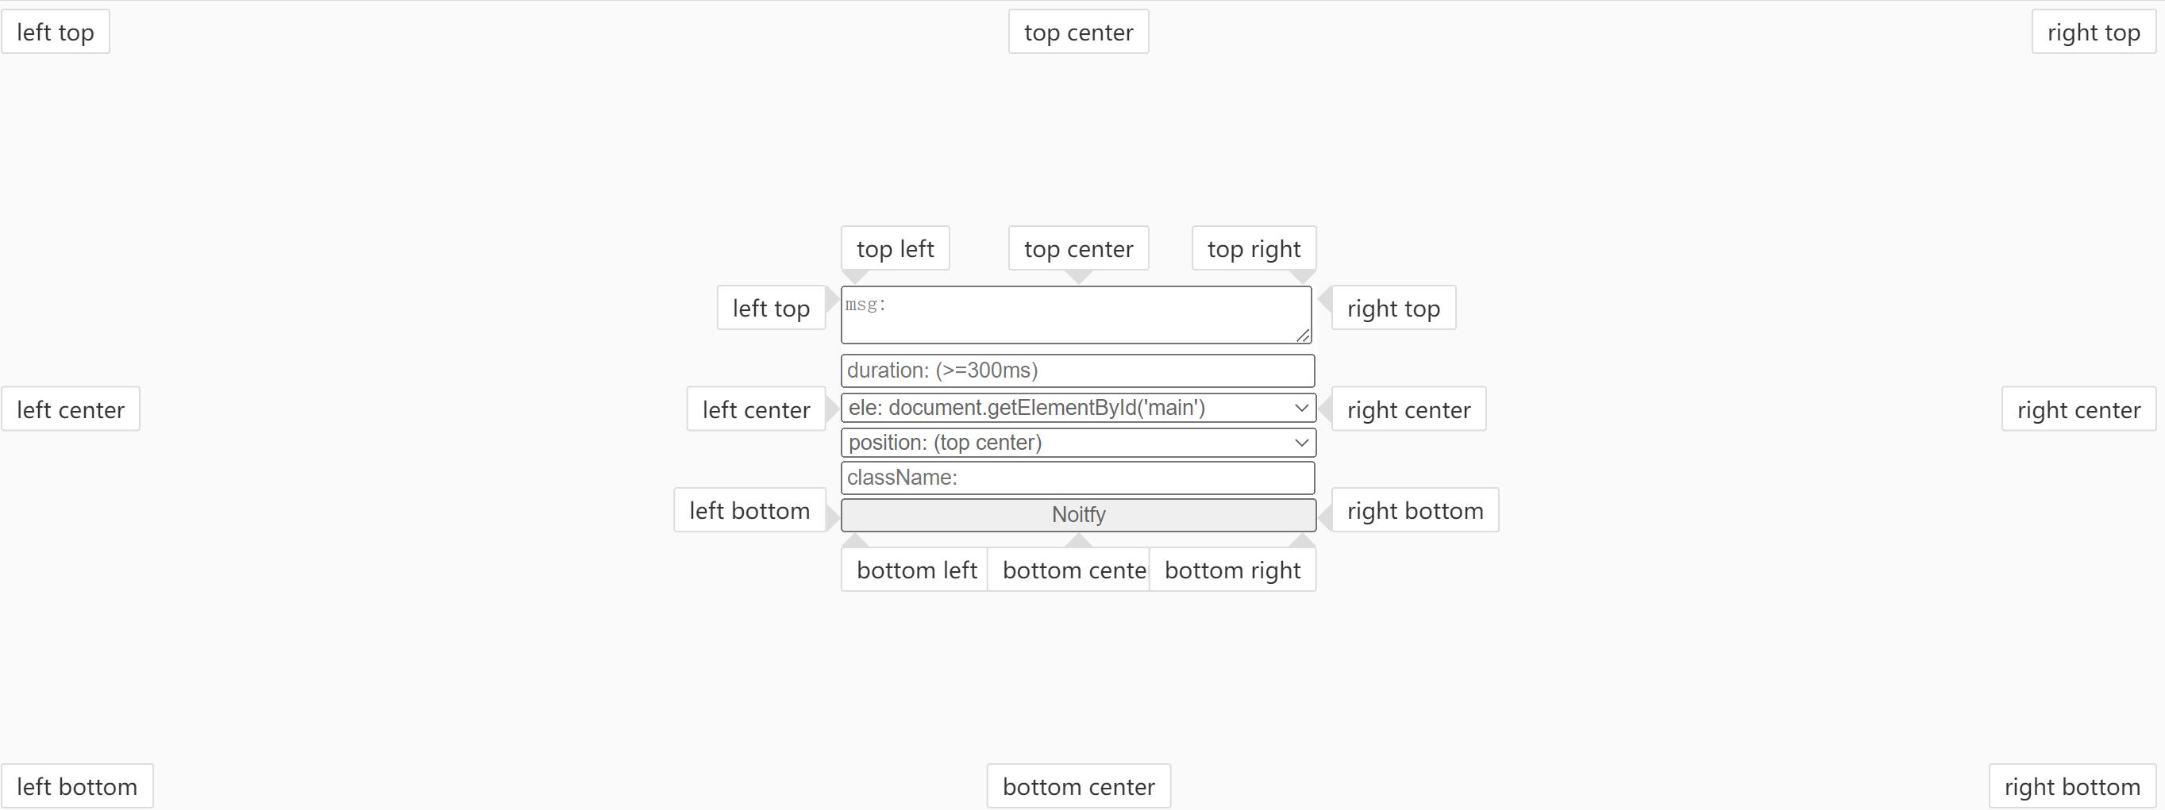This screenshot has width=2165, height=810.
Task: Click the "top right" notification bubble
Action: 1254,249
